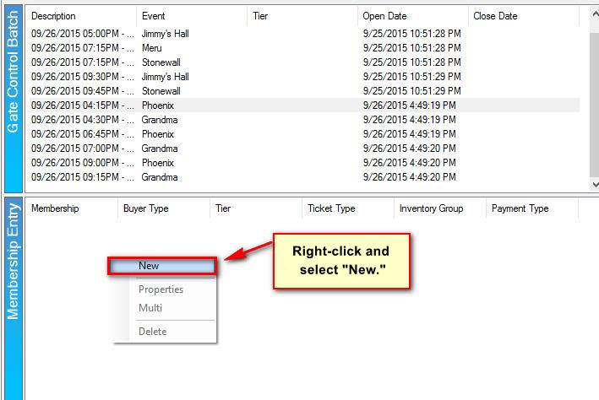
Task: Sort by the Open Date column header
Action: point(413,16)
